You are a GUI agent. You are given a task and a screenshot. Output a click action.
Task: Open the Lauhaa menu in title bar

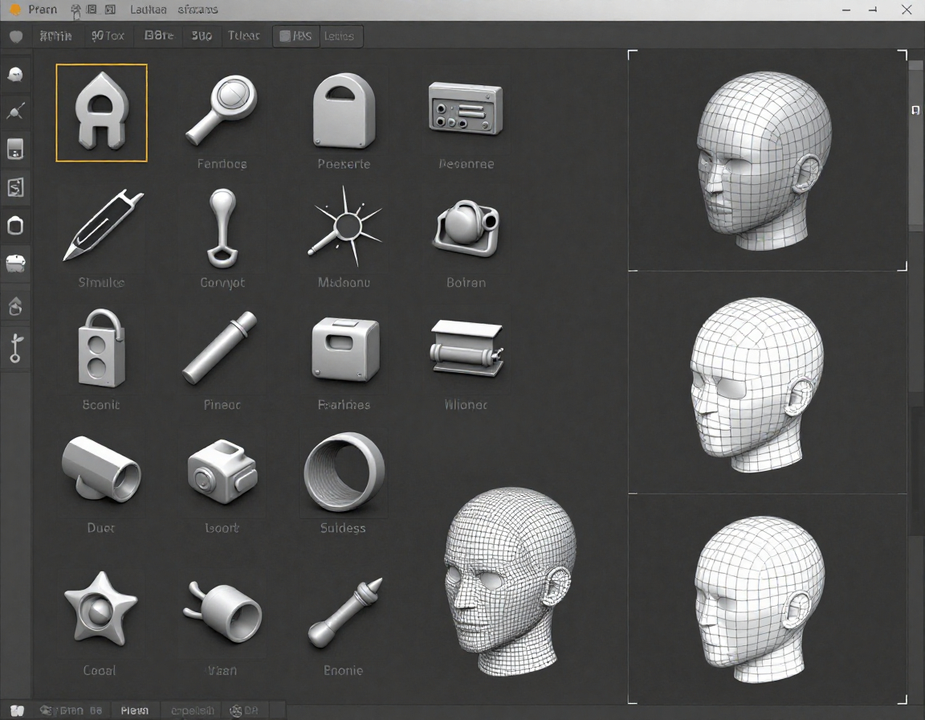click(148, 10)
